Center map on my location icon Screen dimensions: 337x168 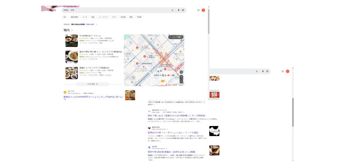181,72
